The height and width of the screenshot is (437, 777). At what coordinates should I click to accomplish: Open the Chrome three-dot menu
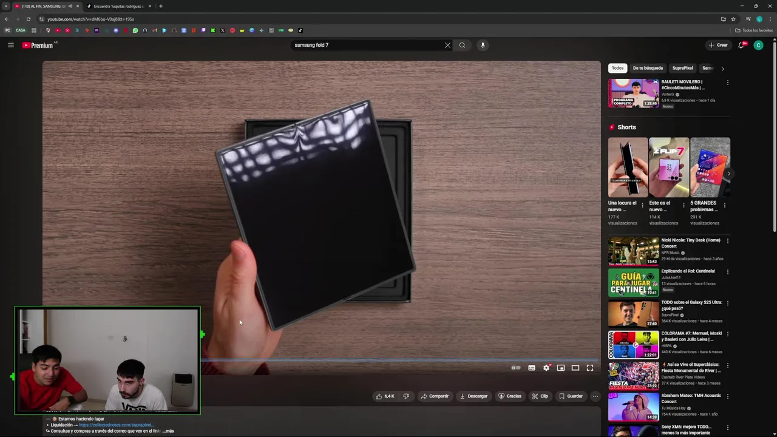[x=770, y=19]
